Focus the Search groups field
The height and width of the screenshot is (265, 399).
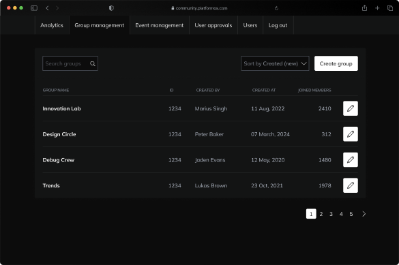(70, 63)
